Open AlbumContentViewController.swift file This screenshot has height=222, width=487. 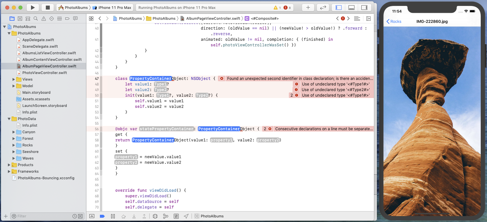(x=52, y=60)
